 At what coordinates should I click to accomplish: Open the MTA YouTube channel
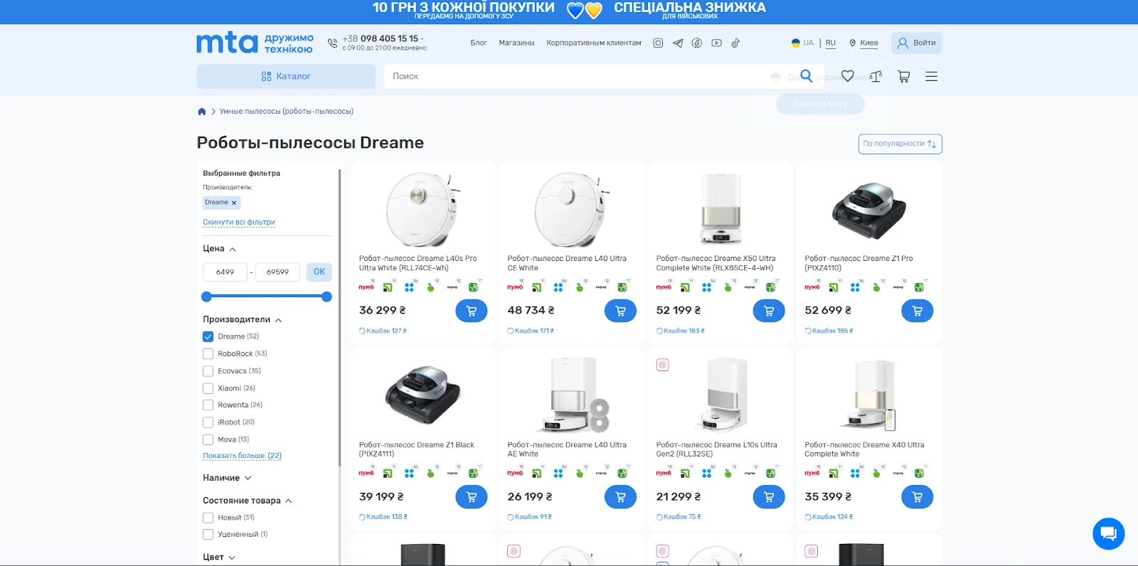pos(716,43)
